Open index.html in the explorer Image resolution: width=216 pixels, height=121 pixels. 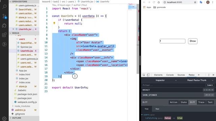coord(25,74)
